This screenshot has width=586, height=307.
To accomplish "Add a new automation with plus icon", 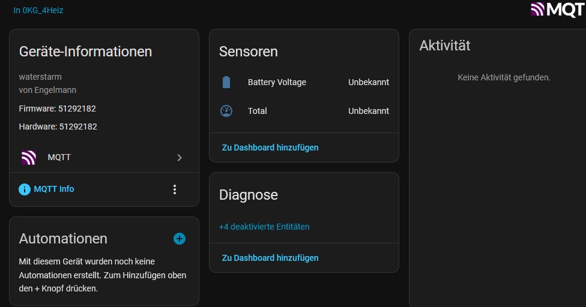I will tap(180, 239).
